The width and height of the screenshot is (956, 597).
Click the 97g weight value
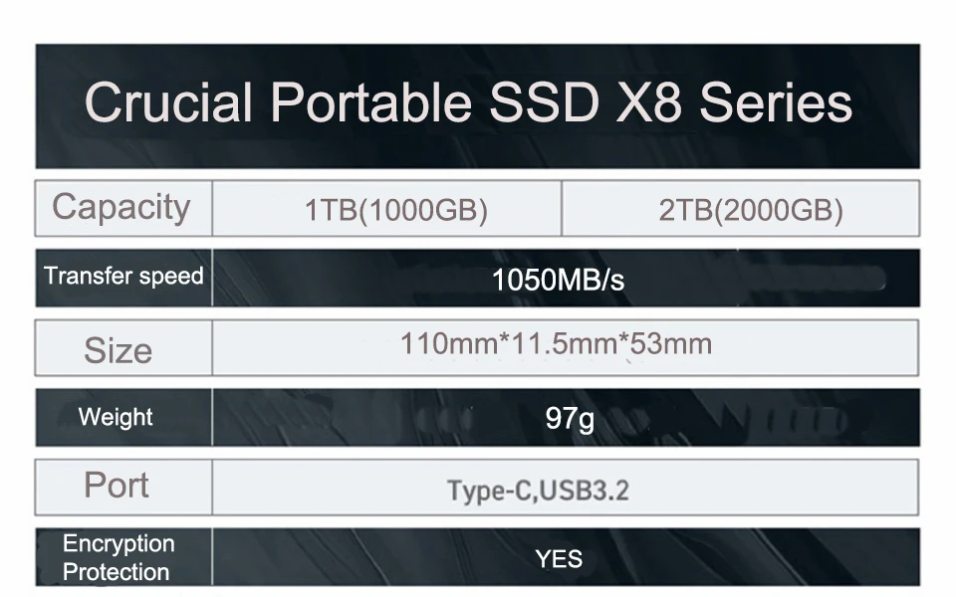click(570, 419)
